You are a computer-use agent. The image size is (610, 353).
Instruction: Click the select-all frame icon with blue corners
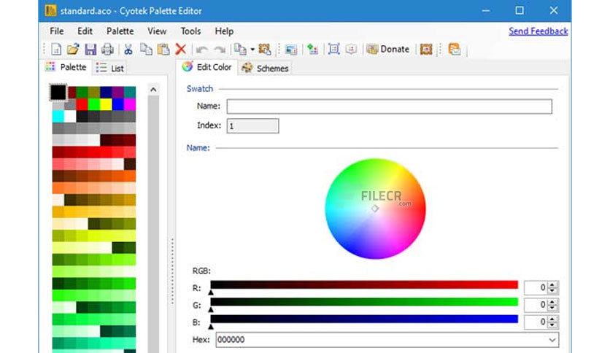coord(333,50)
